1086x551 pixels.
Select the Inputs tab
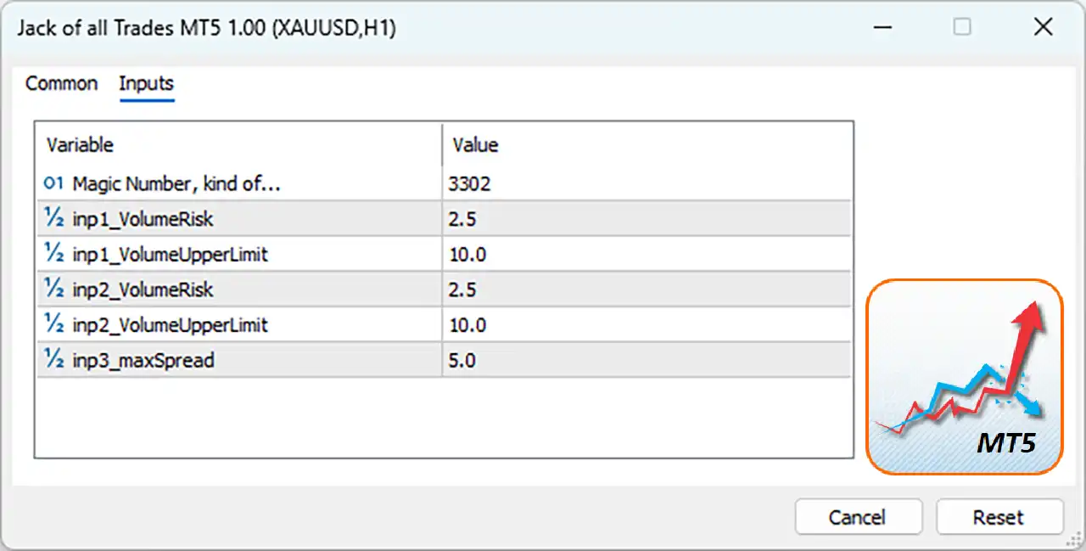point(146,83)
